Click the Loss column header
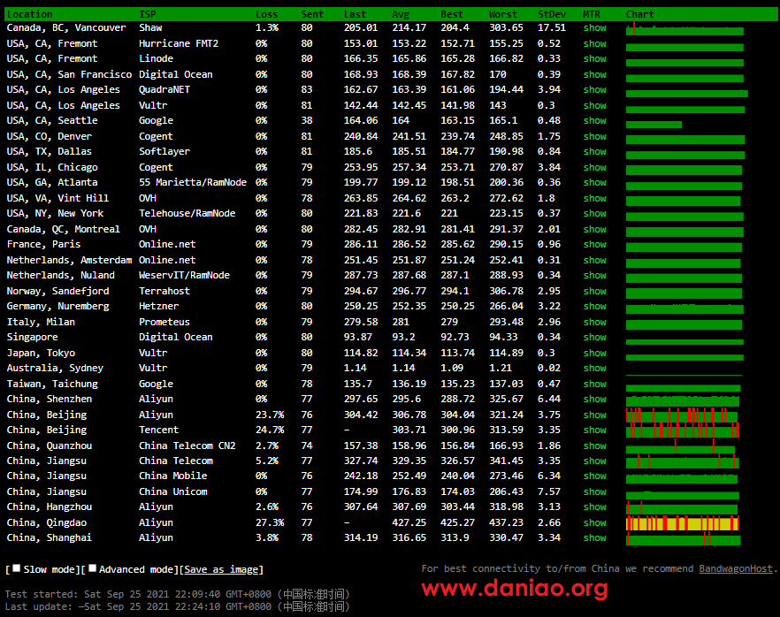780x617 pixels. [x=267, y=14]
